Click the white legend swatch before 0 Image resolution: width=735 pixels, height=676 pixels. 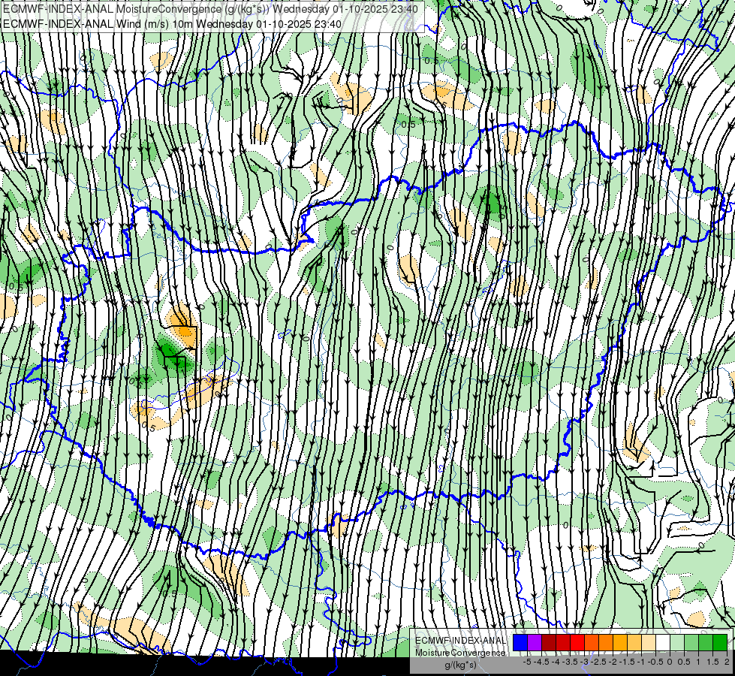[x=663, y=642]
